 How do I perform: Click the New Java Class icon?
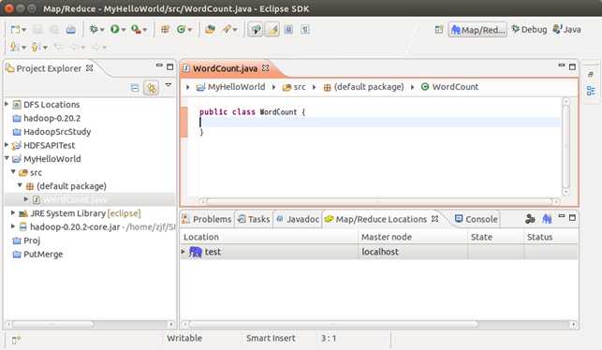[x=181, y=30]
